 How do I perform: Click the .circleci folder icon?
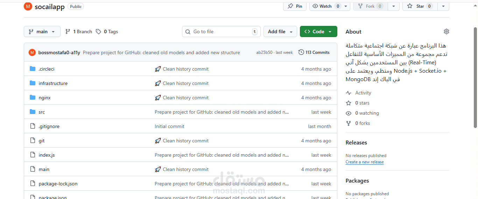33,69
